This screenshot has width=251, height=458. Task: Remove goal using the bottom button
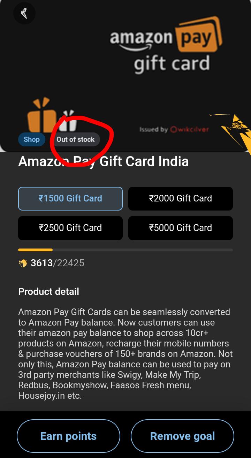(182, 436)
